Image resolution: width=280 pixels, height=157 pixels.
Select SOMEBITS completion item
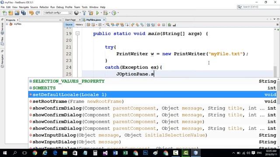tap(153, 88)
